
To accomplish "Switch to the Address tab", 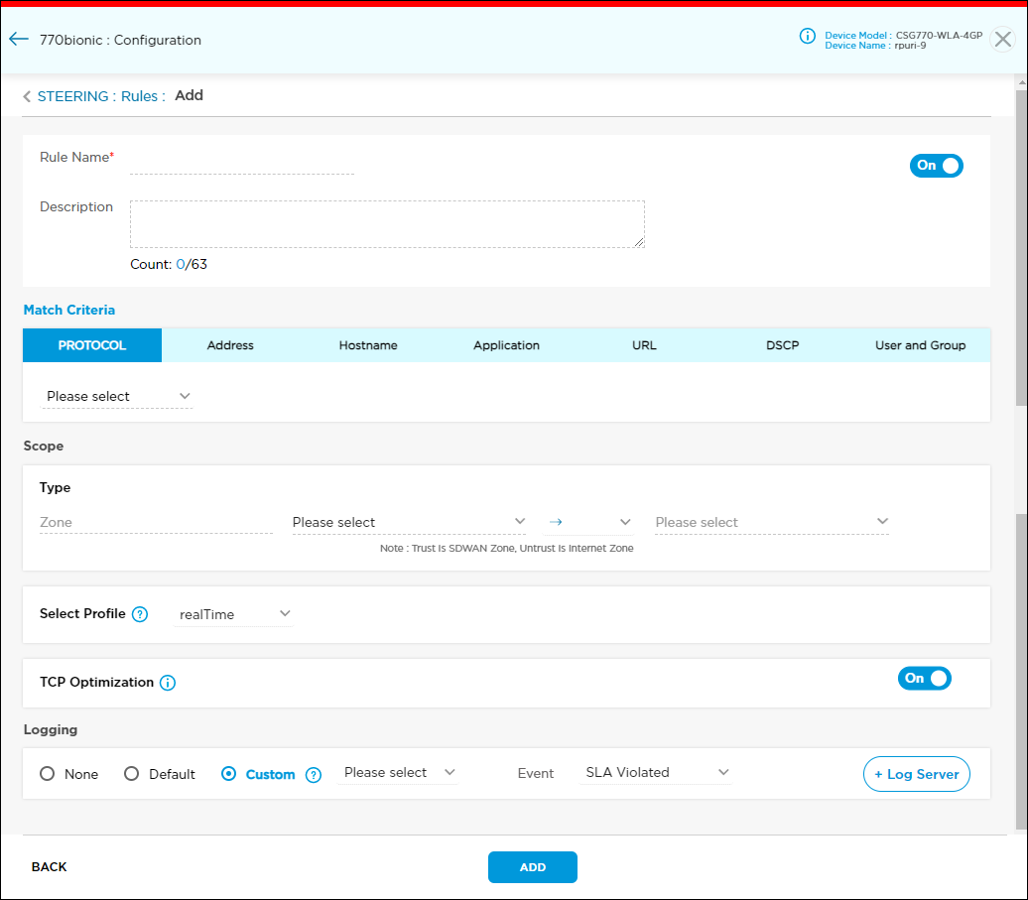I will 230,345.
